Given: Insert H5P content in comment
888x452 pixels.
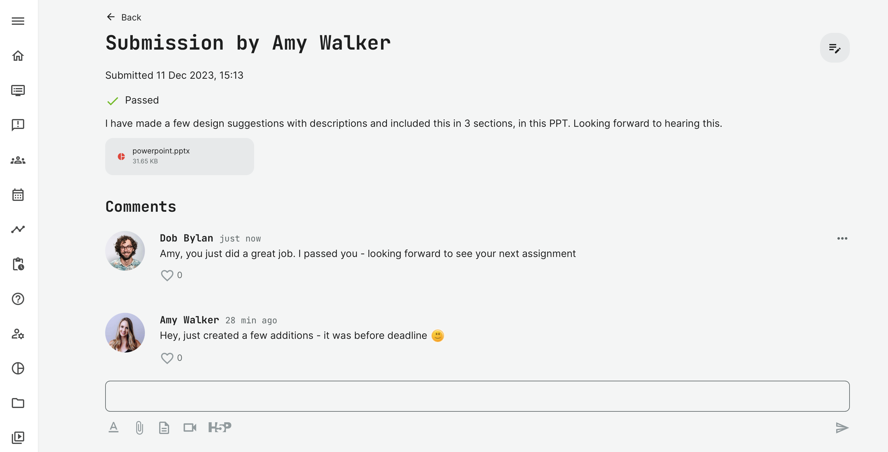Looking at the screenshot, I should click(x=220, y=428).
